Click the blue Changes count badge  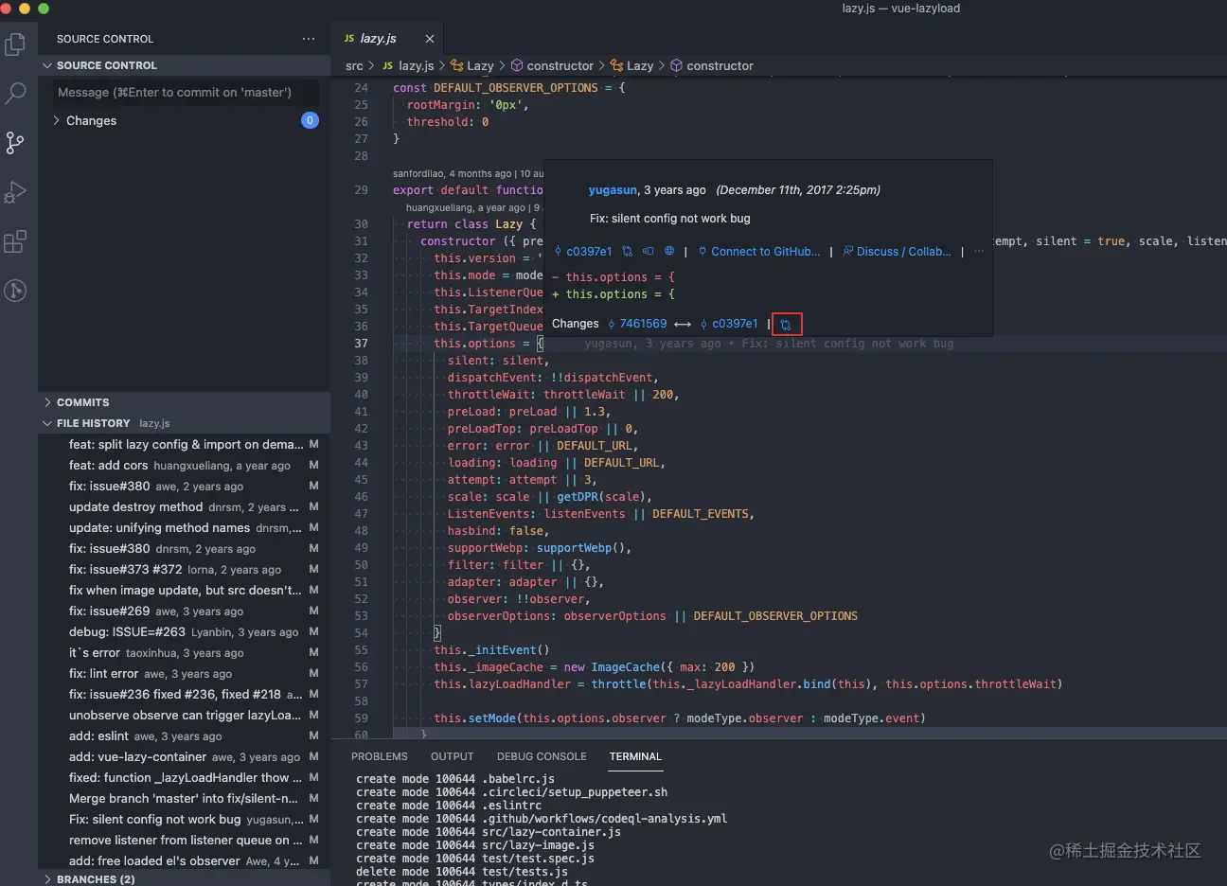point(310,120)
